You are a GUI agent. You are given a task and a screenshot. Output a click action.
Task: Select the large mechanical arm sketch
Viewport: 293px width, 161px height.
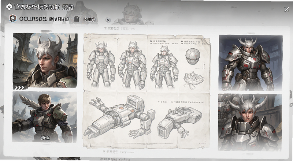pos(120,116)
